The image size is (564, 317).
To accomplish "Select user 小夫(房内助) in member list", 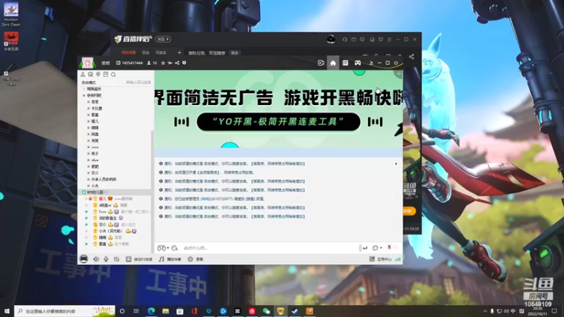I will pos(111,231).
